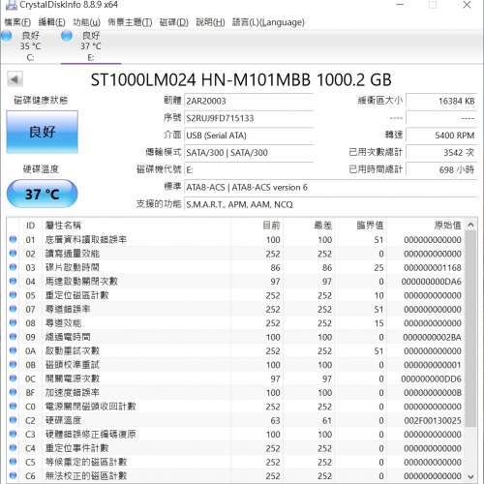Click raw value 002F00130025
This screenshot has height=484, width=484.
pyautogui.click(x=433, y=420)
